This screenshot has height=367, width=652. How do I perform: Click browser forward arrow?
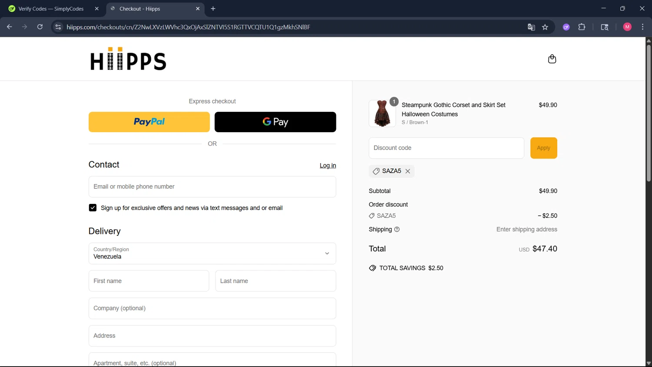pyautogui.click(x=25, y=27)
